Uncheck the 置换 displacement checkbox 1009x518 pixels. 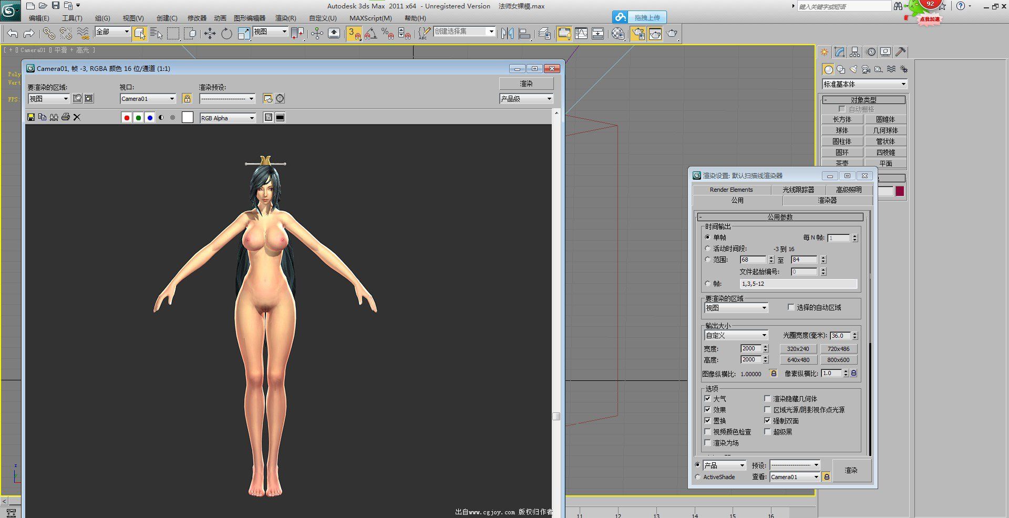coord(707,421)
